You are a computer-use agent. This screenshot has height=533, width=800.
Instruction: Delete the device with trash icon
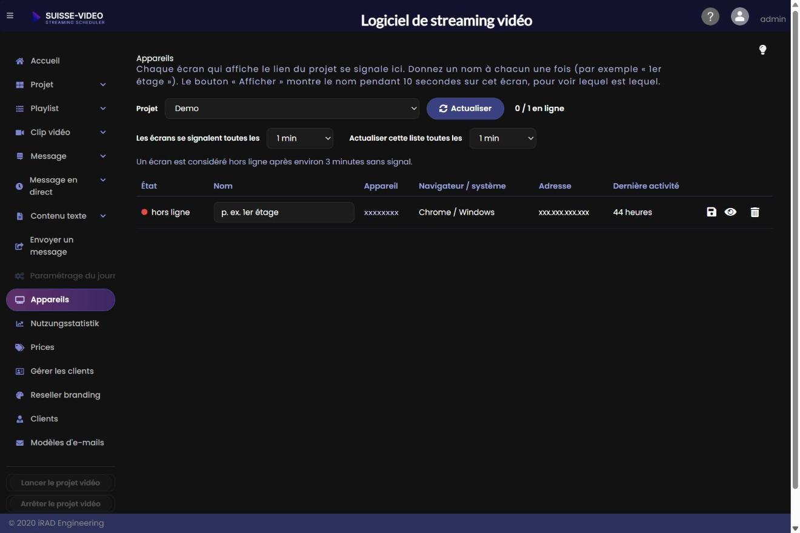click(x=755, y=212)
